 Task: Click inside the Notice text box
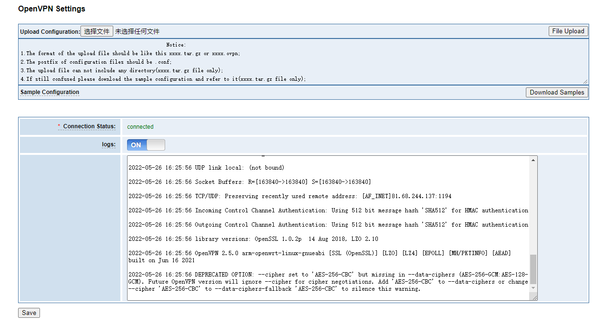click(303, 62)
